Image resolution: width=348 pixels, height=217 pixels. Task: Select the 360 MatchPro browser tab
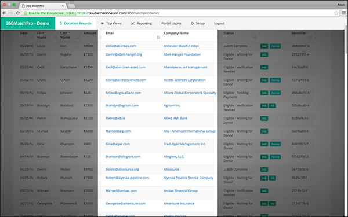(42, 6)
